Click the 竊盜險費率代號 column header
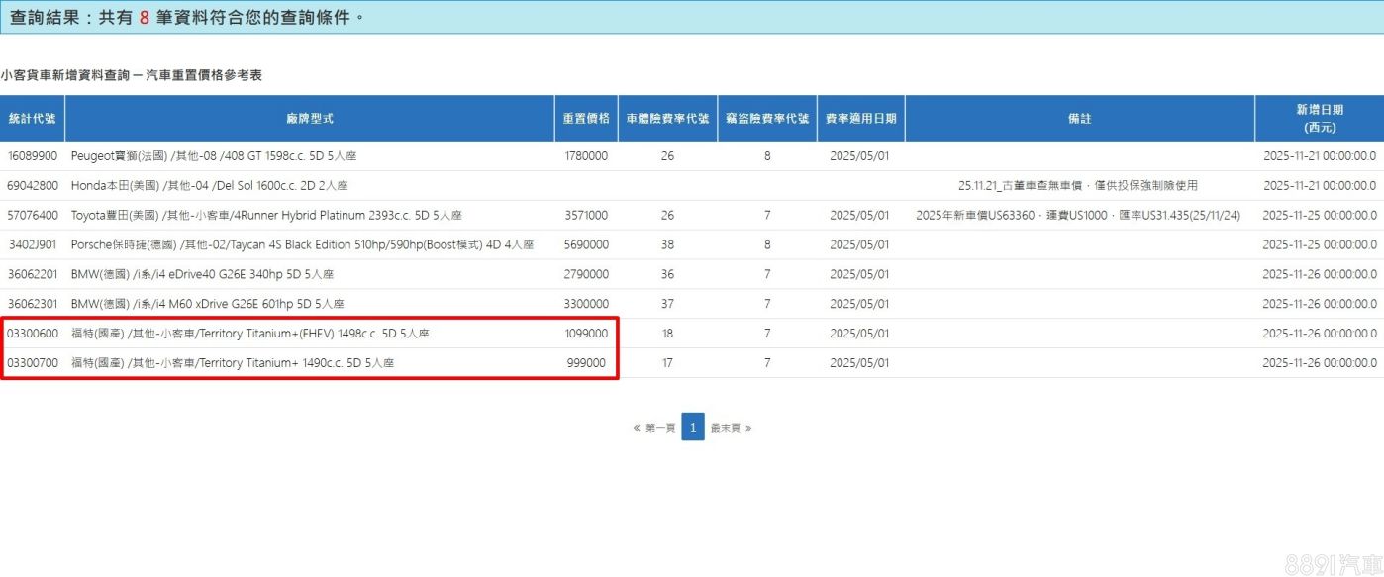The height and width of the screenshot is (577, 1384). click(767, 118)
